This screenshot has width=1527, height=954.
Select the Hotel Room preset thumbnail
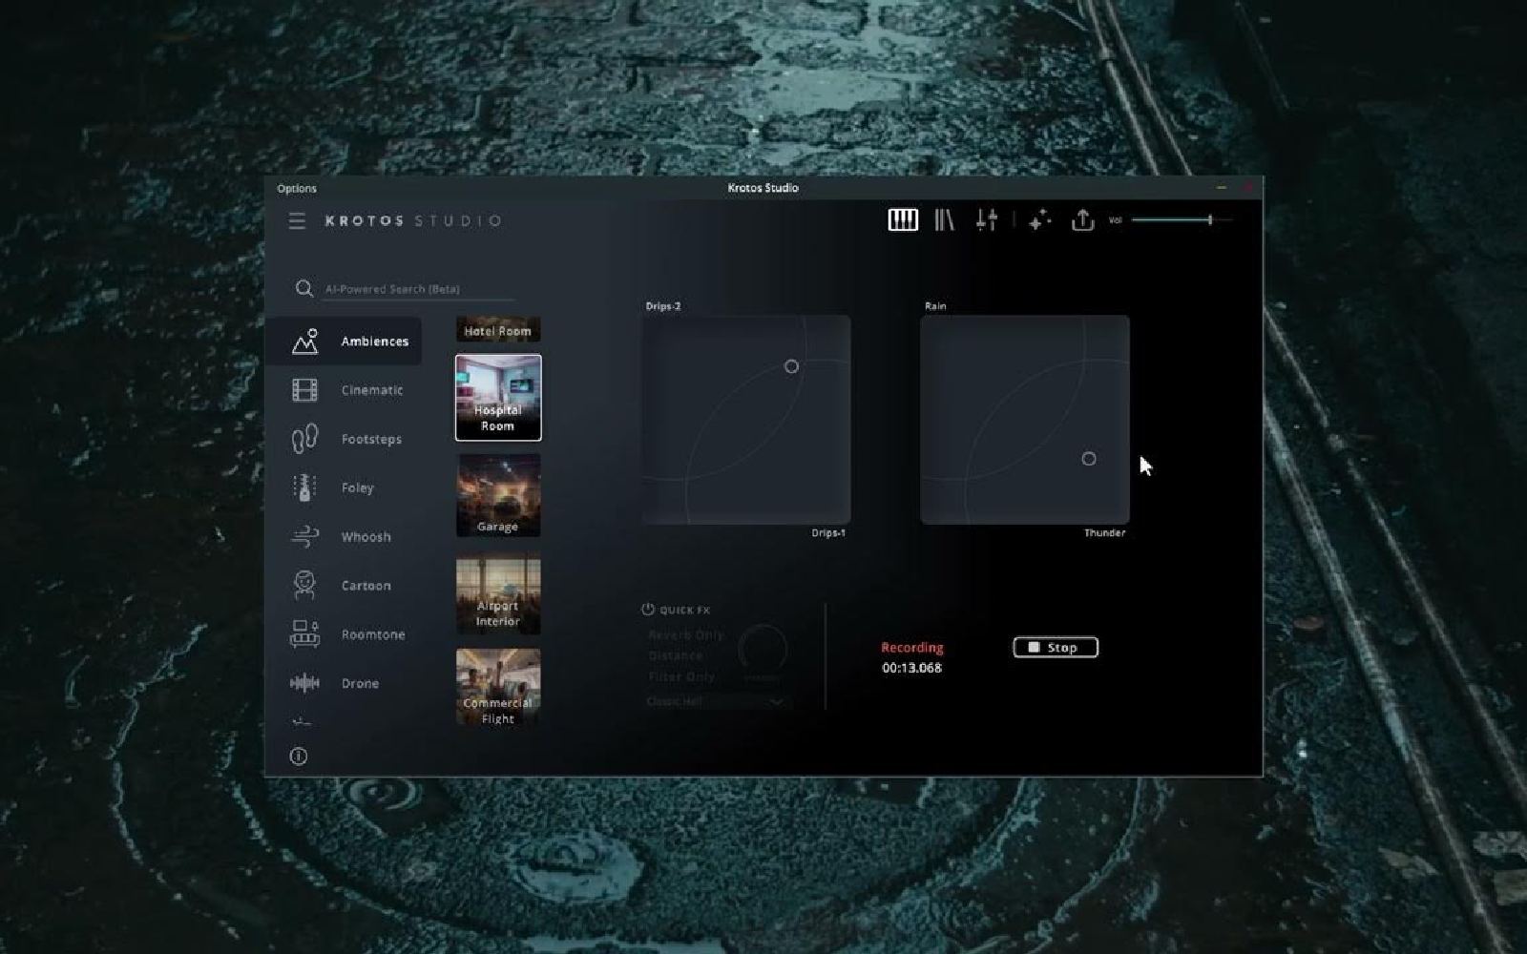click(x=498, y=329)
